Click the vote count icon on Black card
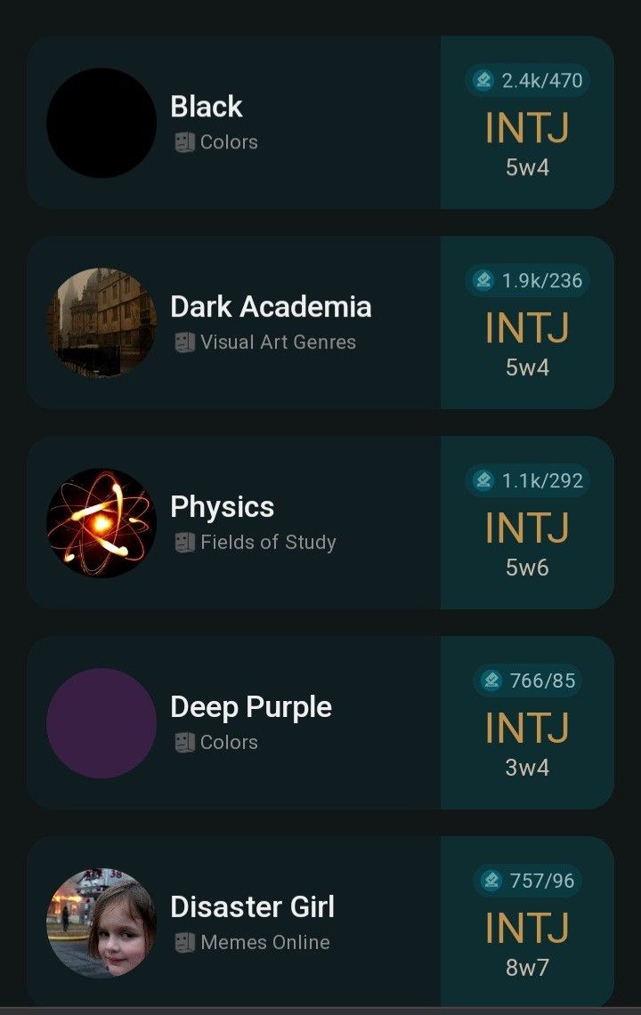Image resolution: width=641 pixels, height=1015 pixels. (x=483, y=81)
